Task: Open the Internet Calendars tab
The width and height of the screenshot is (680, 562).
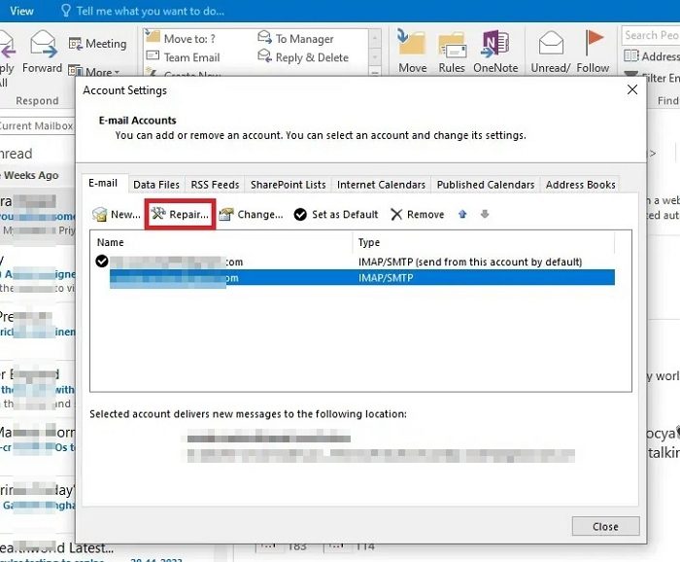Action: tap(381, 185)
